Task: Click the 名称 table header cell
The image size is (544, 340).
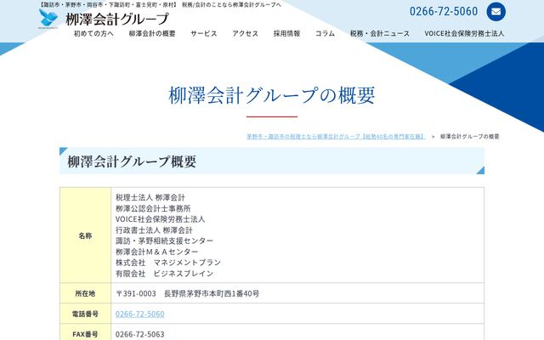Action: pyautogui.click(x=85, y=235)
